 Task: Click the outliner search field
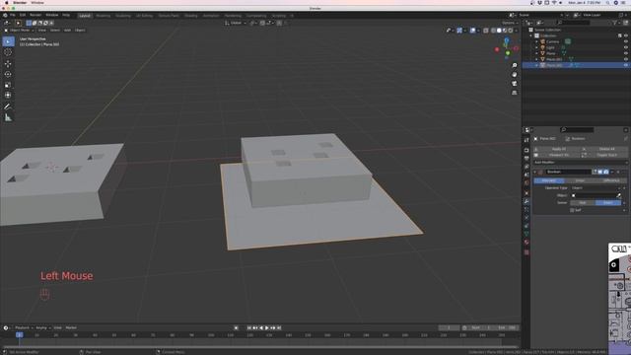pos(574,23)
